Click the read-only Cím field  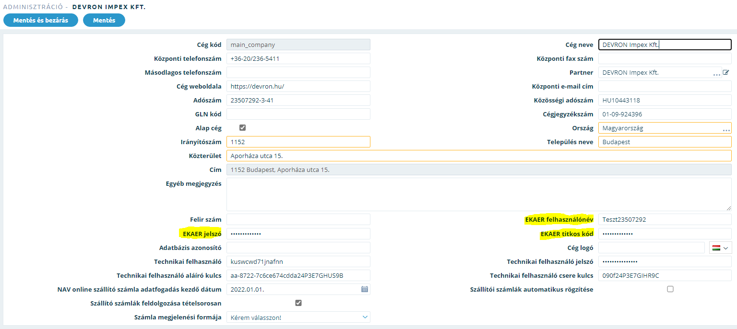[479, 170]
